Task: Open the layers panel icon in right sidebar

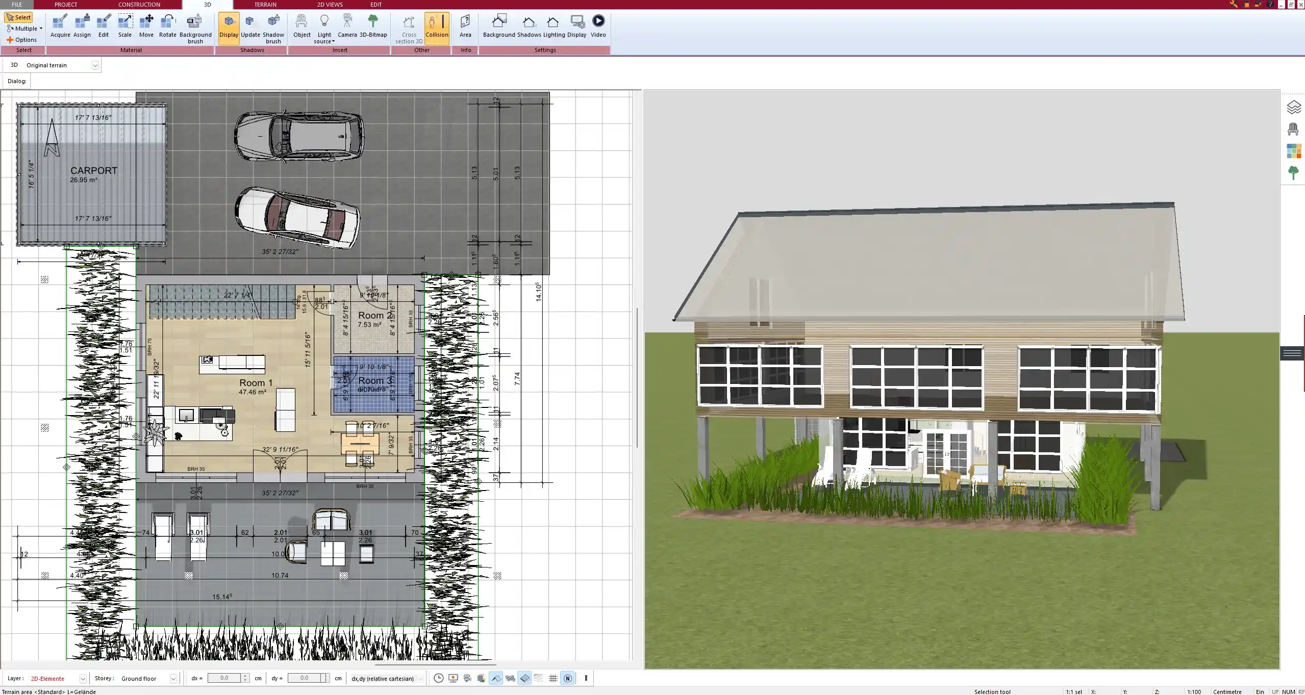Action: point(1293,107)
